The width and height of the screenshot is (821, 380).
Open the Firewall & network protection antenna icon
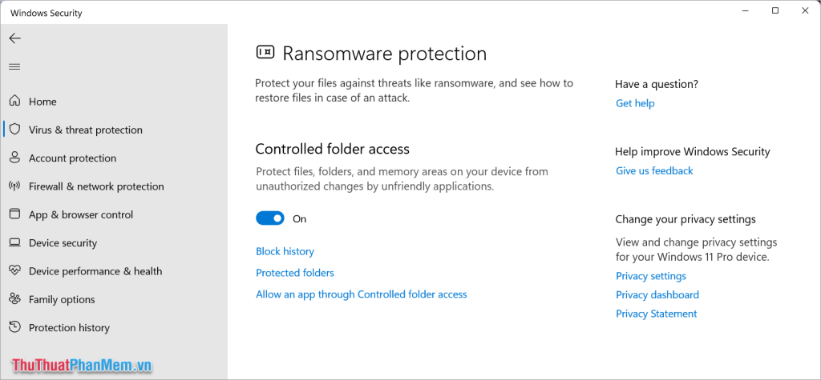pyautogui.click(x=15, y=186)
